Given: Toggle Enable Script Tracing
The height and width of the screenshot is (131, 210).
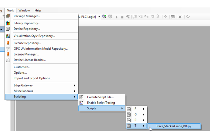Looking at the screenshot, I should coord(101,103).
